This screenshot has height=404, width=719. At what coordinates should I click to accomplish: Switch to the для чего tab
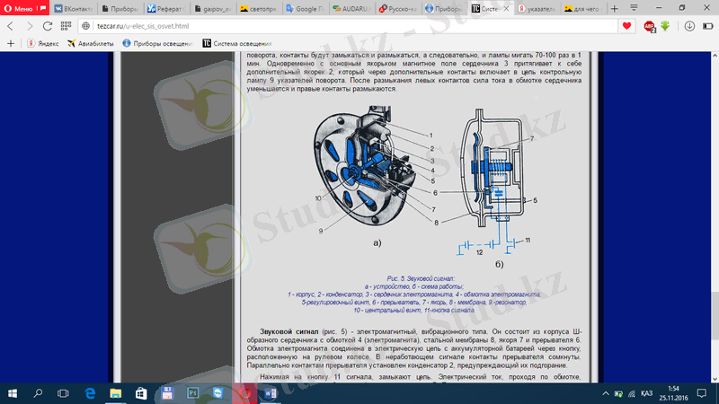(x=583, y=9)
